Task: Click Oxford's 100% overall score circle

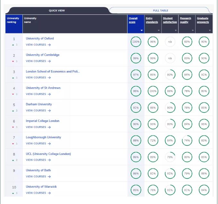Action: click(x=136, y=42)
